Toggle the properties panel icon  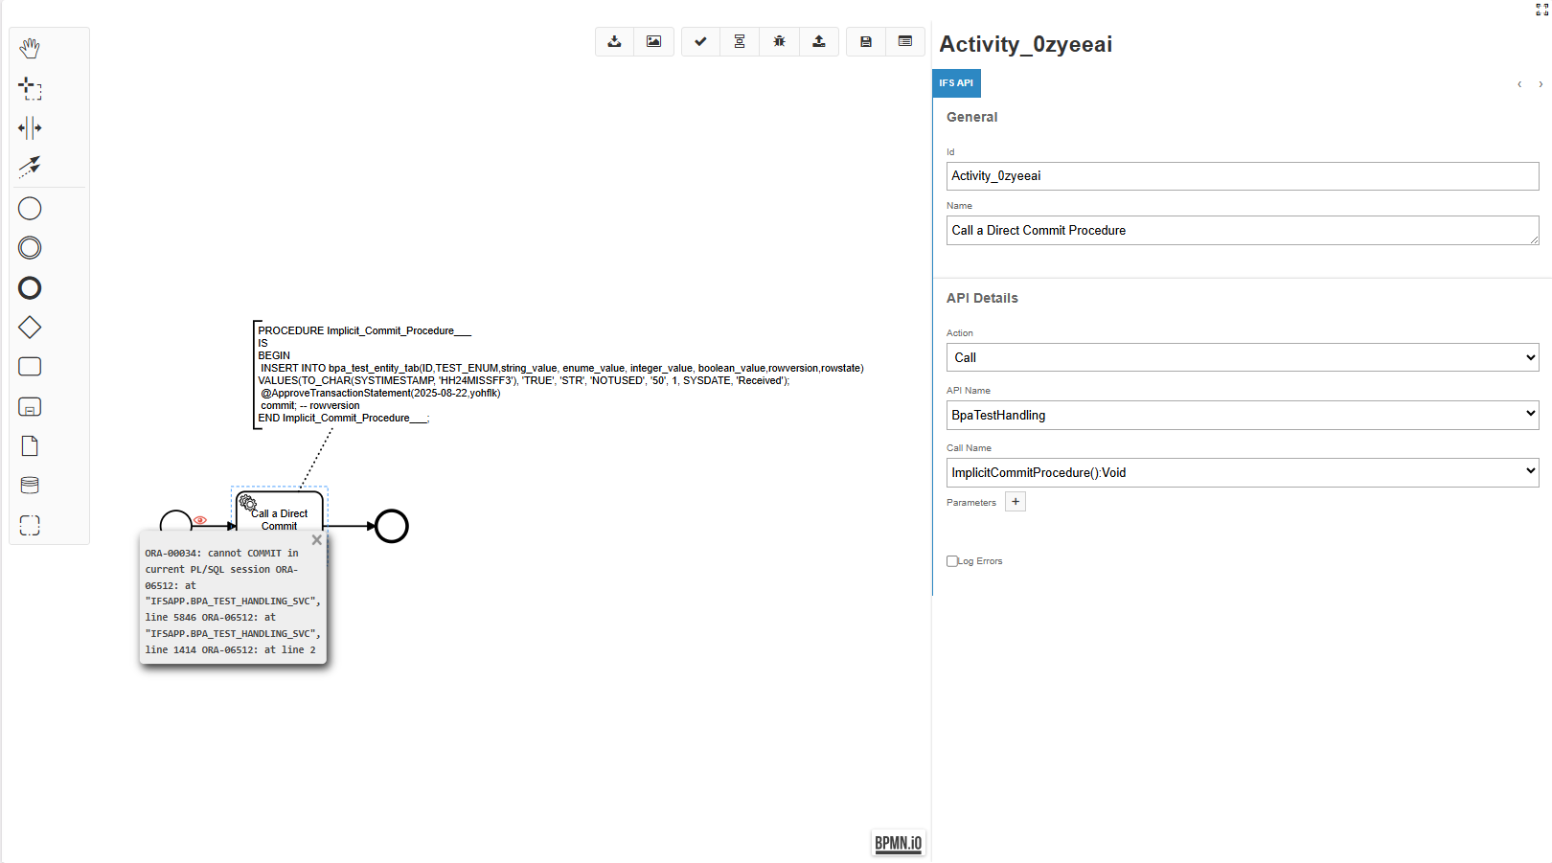click(x=905, y=41)
